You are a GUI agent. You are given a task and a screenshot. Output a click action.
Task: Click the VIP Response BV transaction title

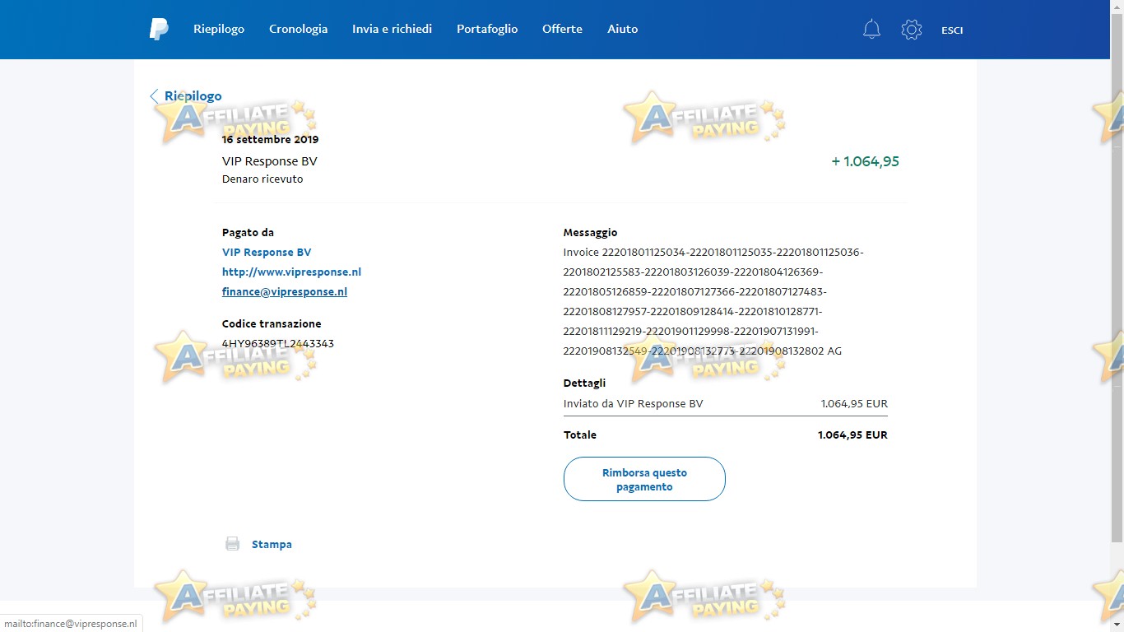pyautogui.click(x=270, y=161)
